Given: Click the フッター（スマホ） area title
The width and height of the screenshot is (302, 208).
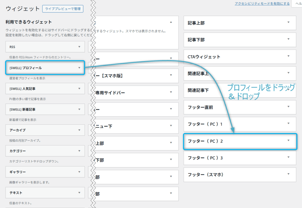Looking at the screenshot, I should click(206, 175).
